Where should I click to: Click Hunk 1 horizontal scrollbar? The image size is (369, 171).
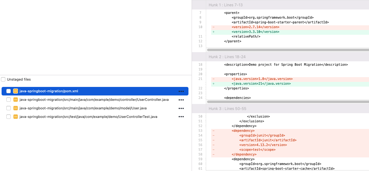pyautogui.click(x=288, y=50)
